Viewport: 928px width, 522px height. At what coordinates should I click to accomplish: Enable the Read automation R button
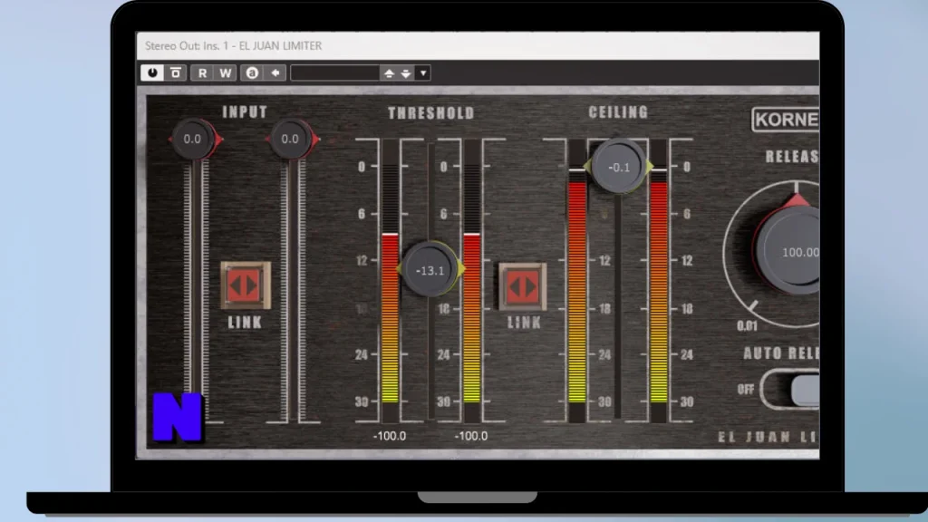click(x=202, y=72)
